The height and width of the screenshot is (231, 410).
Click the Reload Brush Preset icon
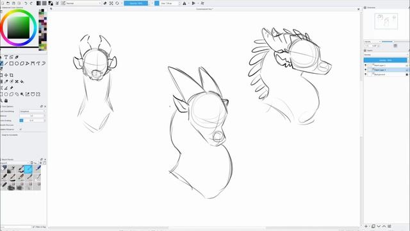point(117,3)
